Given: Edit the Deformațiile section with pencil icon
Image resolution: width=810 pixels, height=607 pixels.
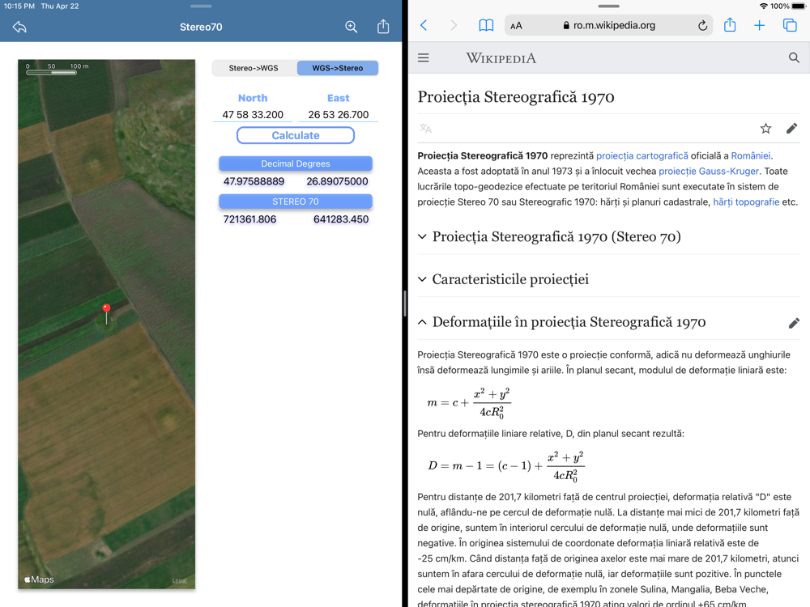Looking at the screenshot, I should pyautogui.click(x=794, y=323).
